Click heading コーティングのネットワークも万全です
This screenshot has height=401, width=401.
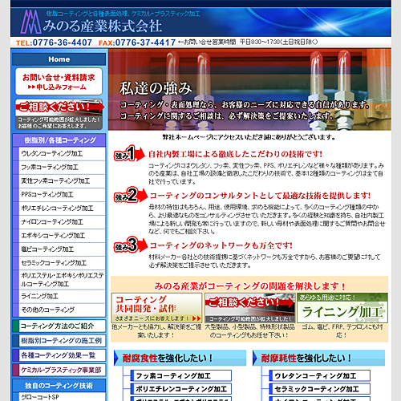click(x=221, y=245)
